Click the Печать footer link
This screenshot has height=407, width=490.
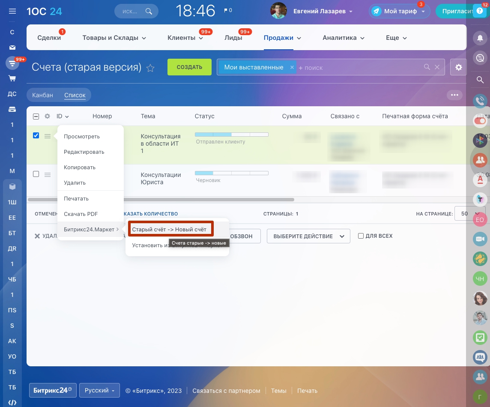[307, 391]
